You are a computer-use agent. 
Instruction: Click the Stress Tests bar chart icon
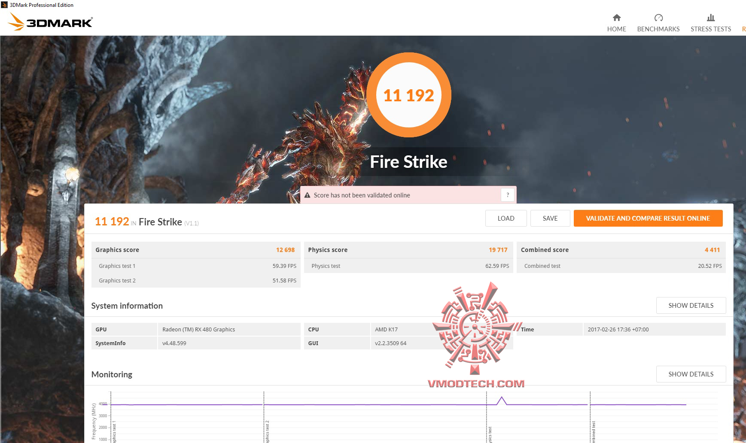coord(710,18)
